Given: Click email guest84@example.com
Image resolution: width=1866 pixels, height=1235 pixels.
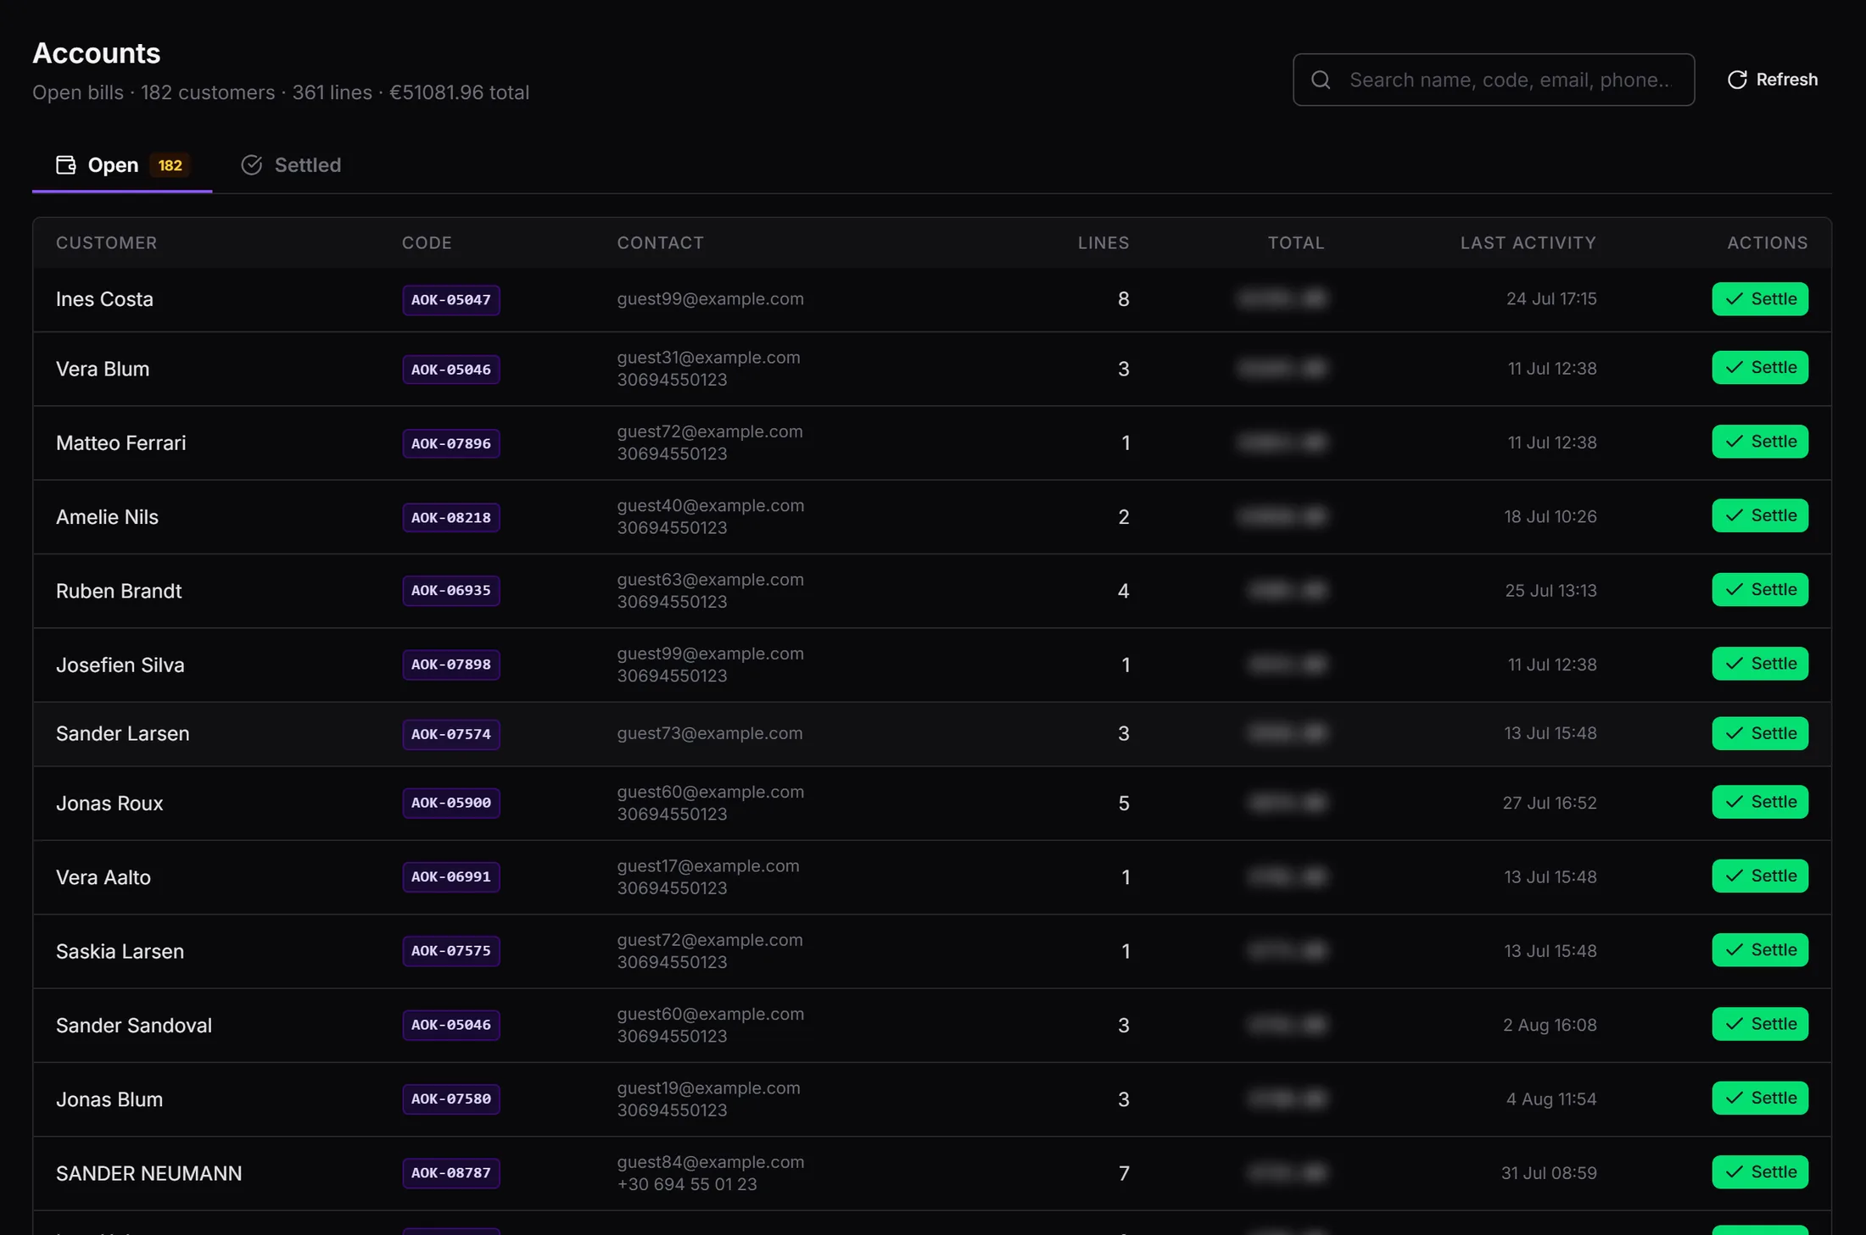Looking at the screenshot, I should pyautogui.click(x=711, y=1162).
